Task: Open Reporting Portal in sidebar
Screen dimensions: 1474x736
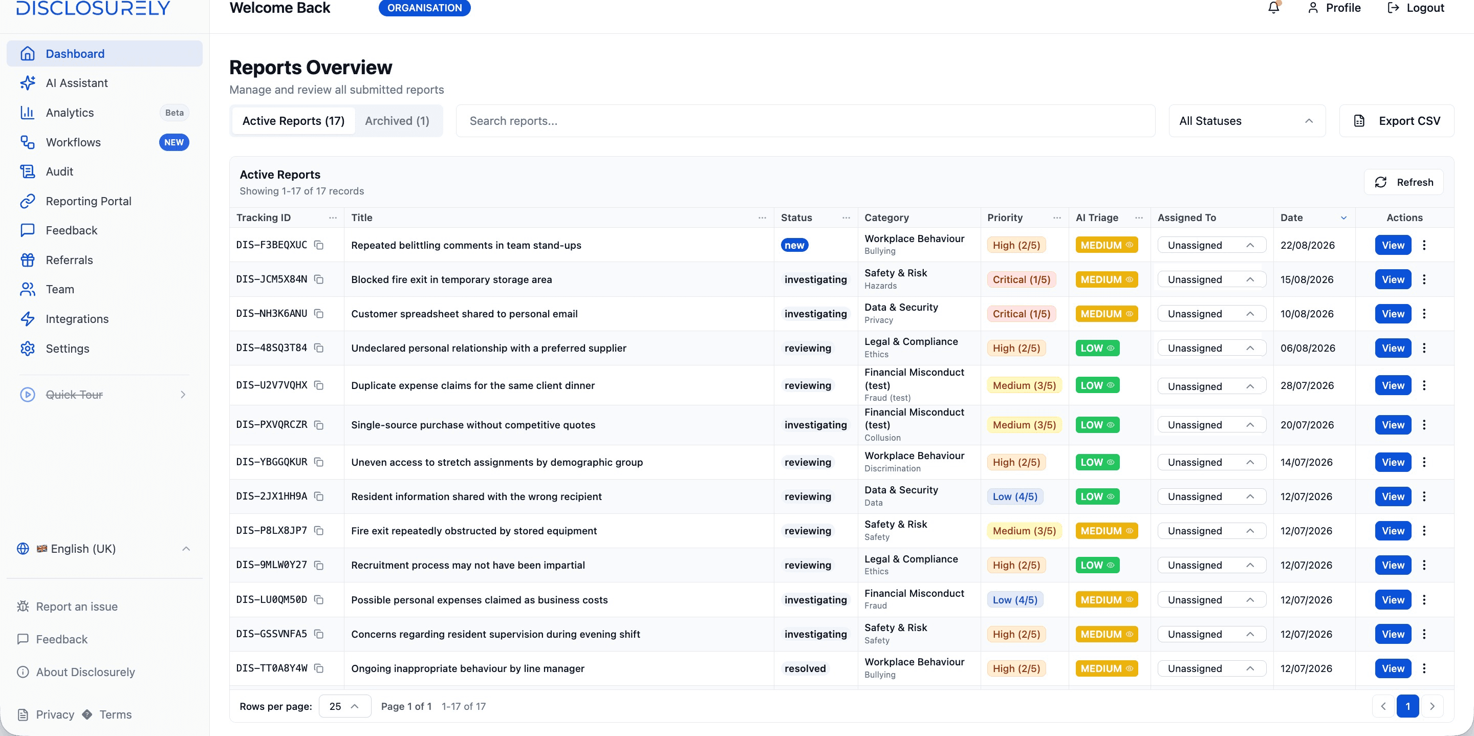Action: coord(104,201)
